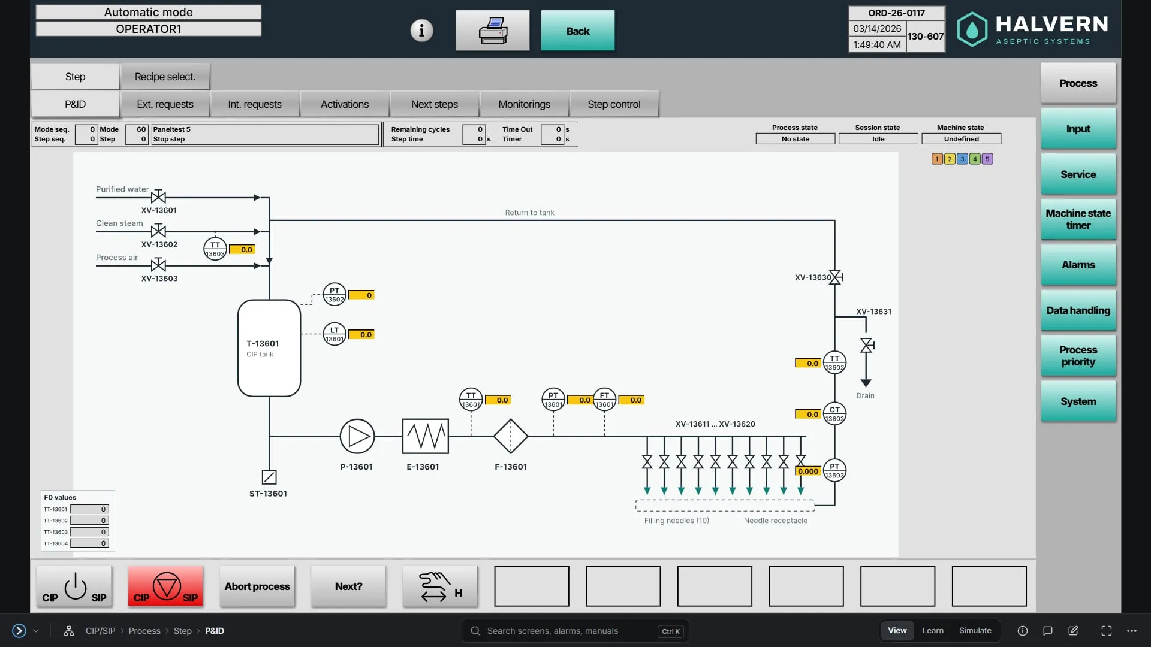Screen dimensions: 1151x647
Task: Click valve XV-13602 on clean steam line
Action: coord(158,231)
